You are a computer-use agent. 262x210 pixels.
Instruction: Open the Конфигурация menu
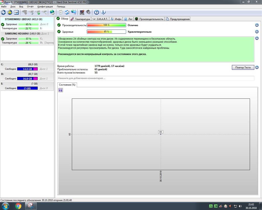pyautogui.click(x=45, y=6)
